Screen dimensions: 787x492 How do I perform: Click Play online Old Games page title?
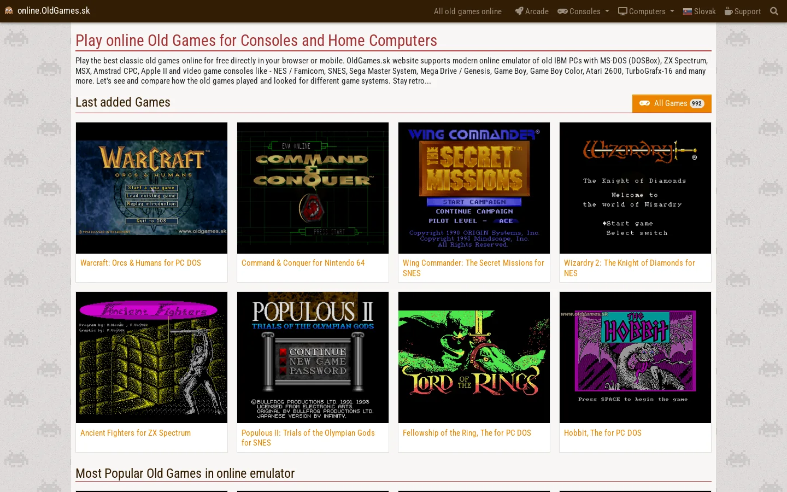(256, 40)
